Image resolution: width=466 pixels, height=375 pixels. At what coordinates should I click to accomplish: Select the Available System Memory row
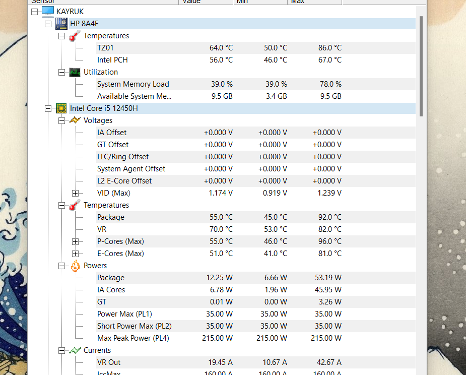pos(256,96)
